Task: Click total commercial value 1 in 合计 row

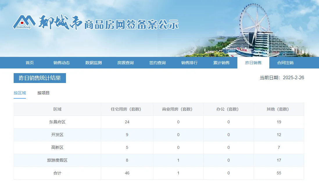Action: pos(178,173)
